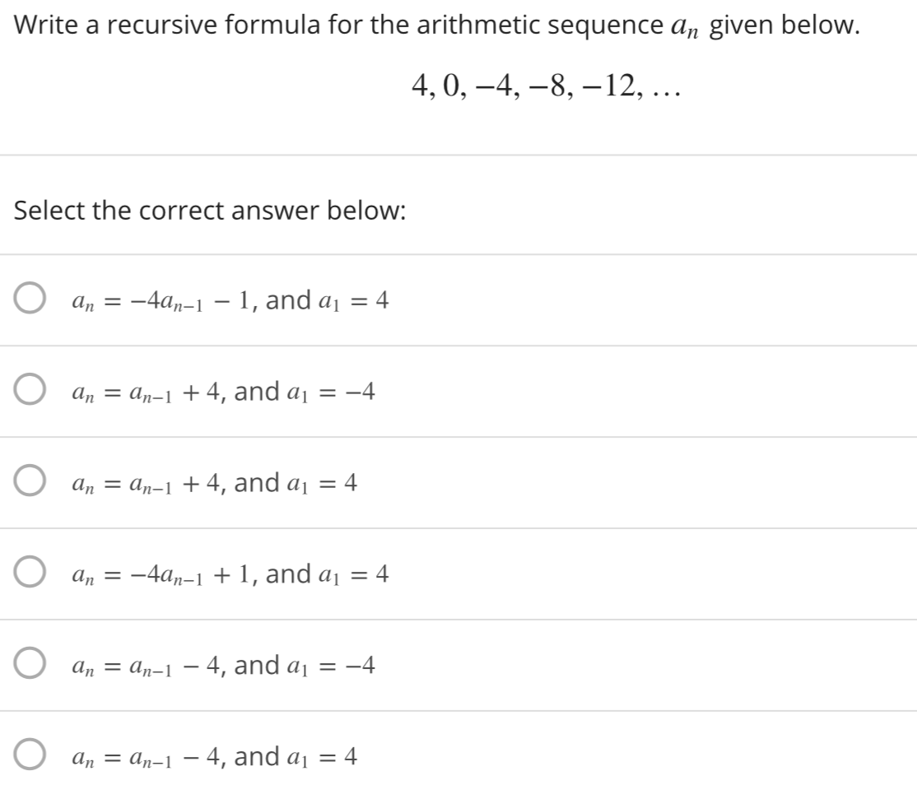The width and height of the screenshot is (917, 785).
Task: Click the ellipsis after the sequence
Action: (x=668, y=95)
